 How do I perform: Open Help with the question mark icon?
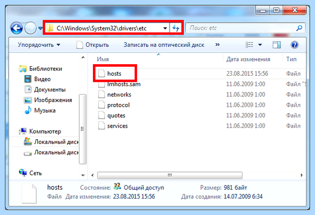(295, 45)
